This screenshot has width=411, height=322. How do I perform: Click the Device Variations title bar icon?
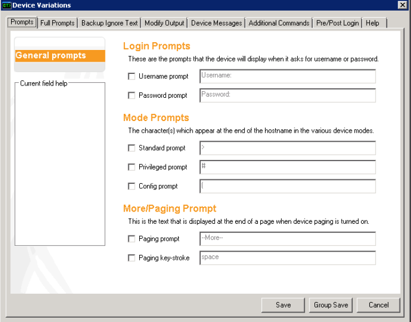[6, 5]
